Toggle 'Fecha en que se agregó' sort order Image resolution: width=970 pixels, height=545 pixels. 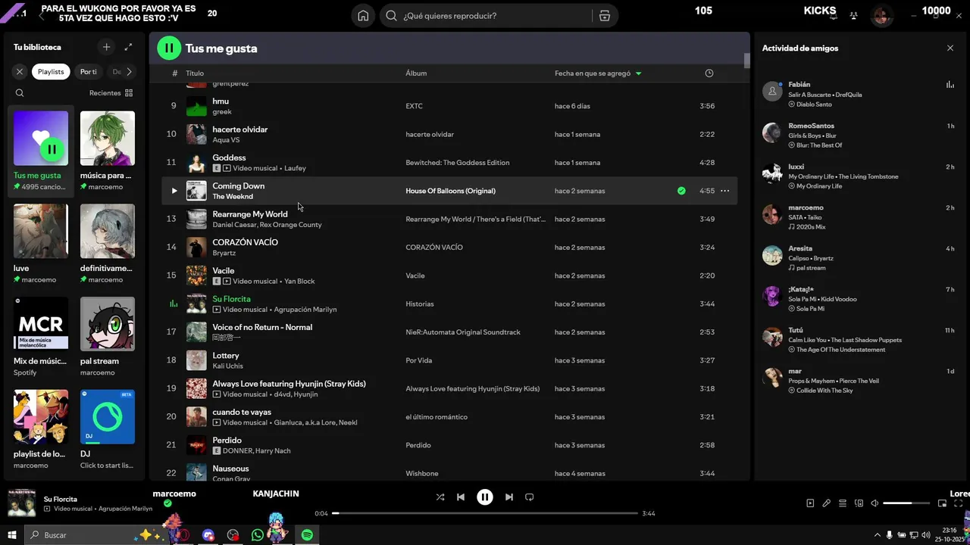[598, 73]
